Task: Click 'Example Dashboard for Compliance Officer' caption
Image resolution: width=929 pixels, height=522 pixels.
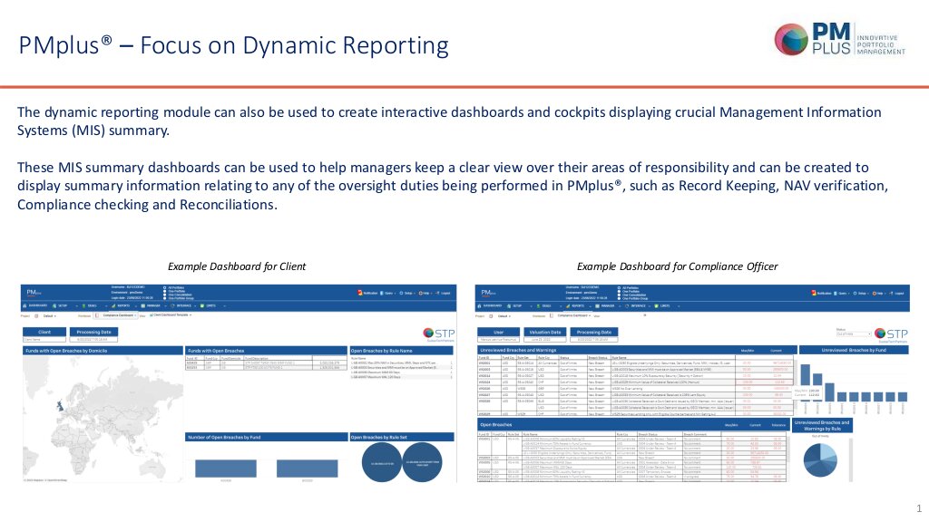Action: tap(677, 266)
